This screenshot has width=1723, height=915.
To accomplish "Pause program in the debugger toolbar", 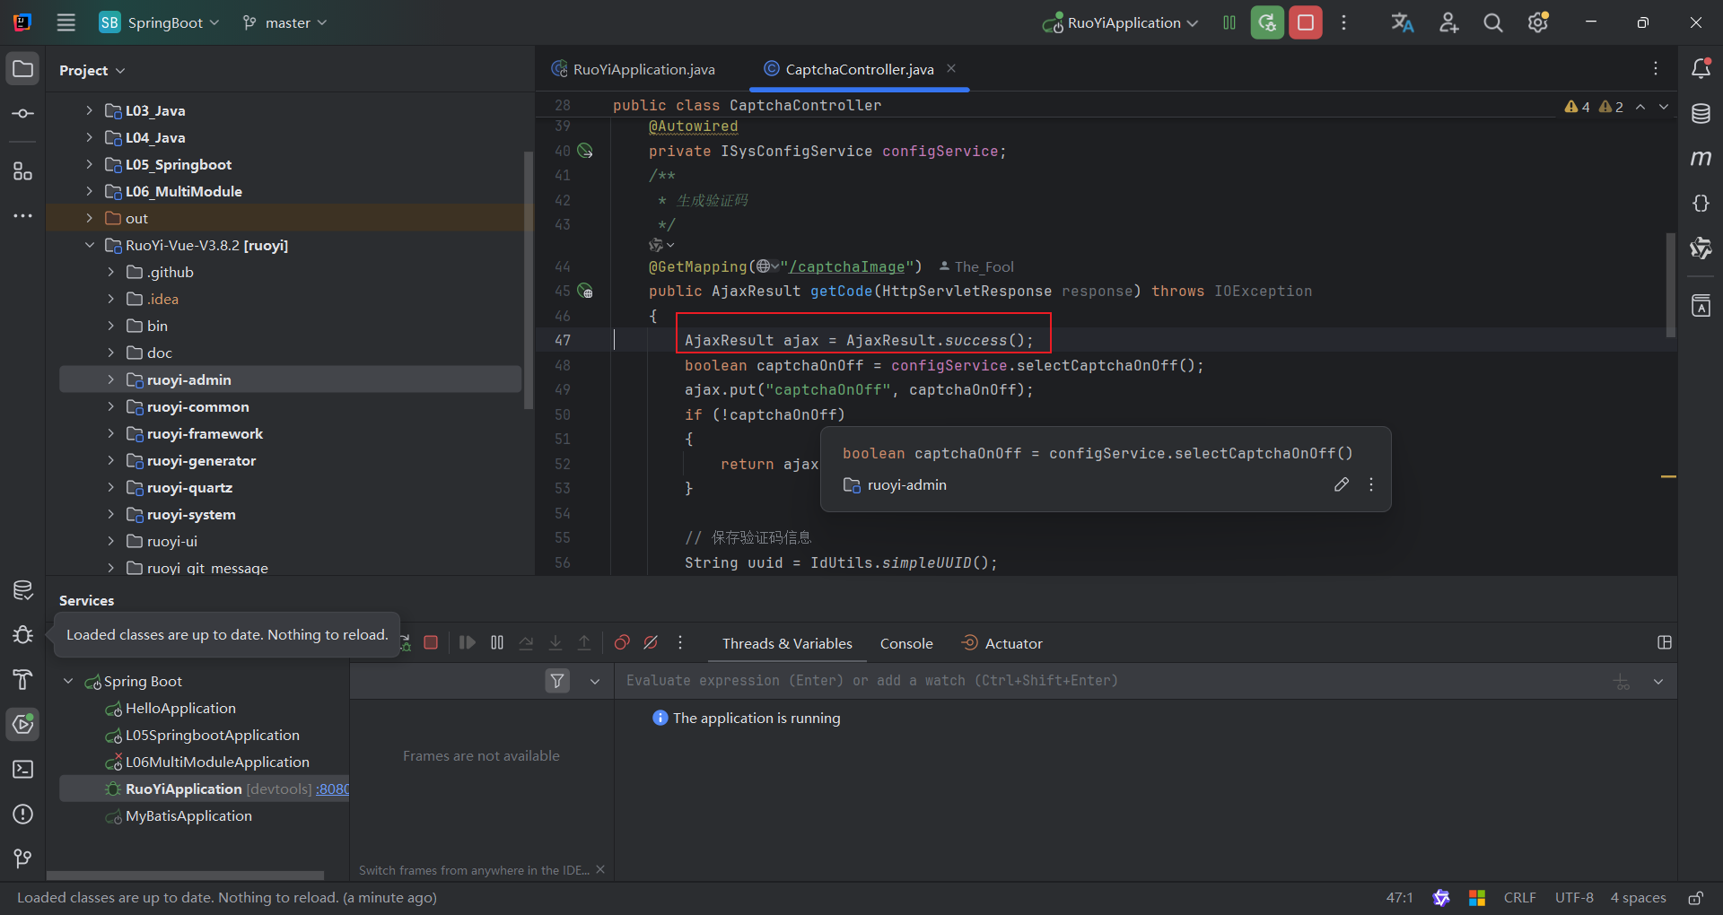I will (x=497, y=643).
